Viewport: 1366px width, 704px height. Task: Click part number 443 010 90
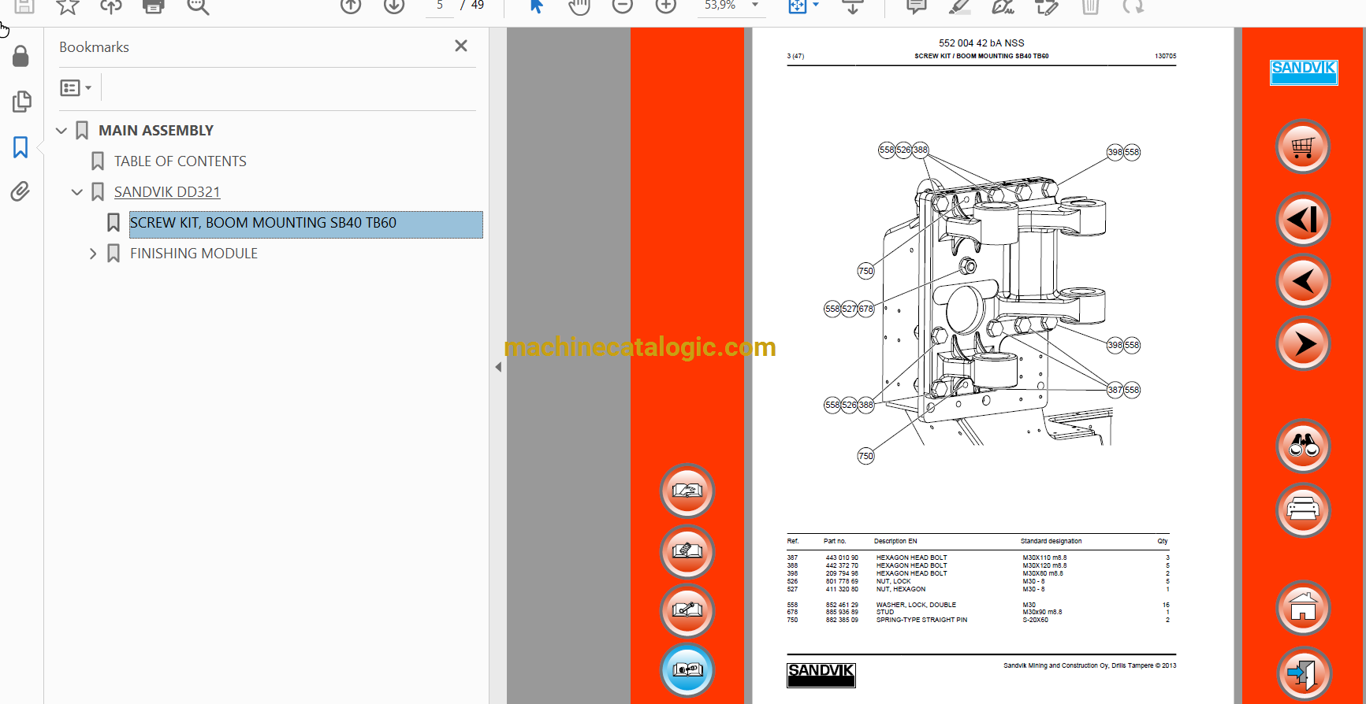click(x=842, y=558)
